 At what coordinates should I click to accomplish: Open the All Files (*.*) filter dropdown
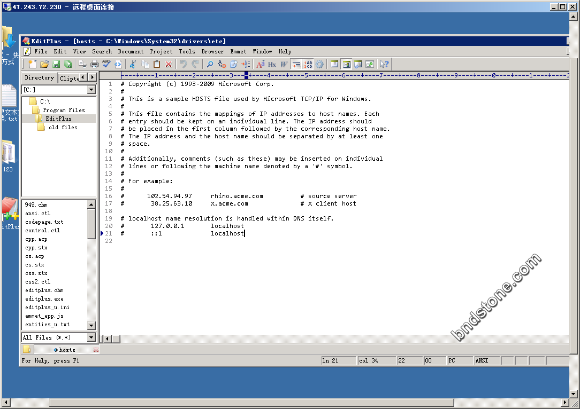point(91,337)
